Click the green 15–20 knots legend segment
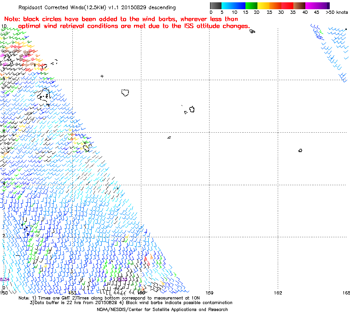 pos(251,6)
